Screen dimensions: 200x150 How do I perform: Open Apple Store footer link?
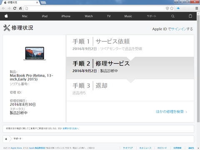[16, 148]
